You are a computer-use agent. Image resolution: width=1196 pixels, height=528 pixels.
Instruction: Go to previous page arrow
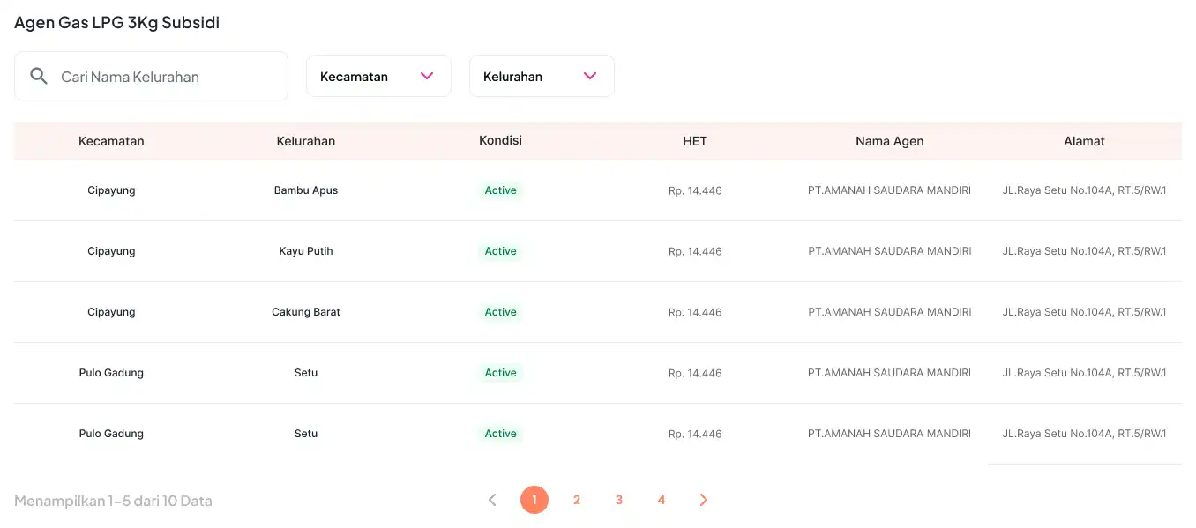click(x=492, y=500)
